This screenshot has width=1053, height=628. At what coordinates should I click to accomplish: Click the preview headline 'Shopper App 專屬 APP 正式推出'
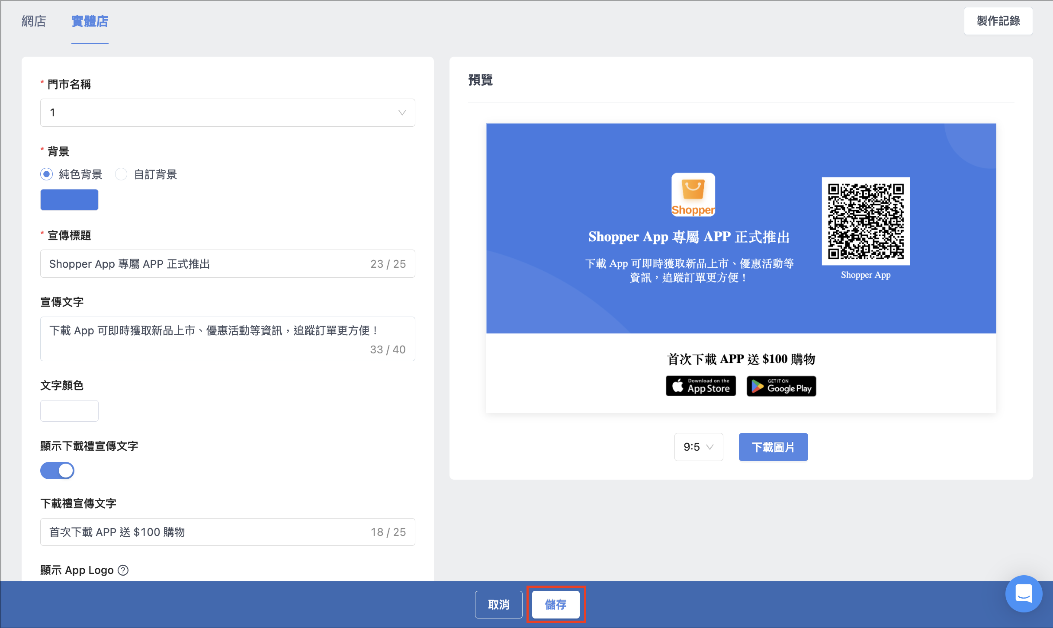pos(689,237)
